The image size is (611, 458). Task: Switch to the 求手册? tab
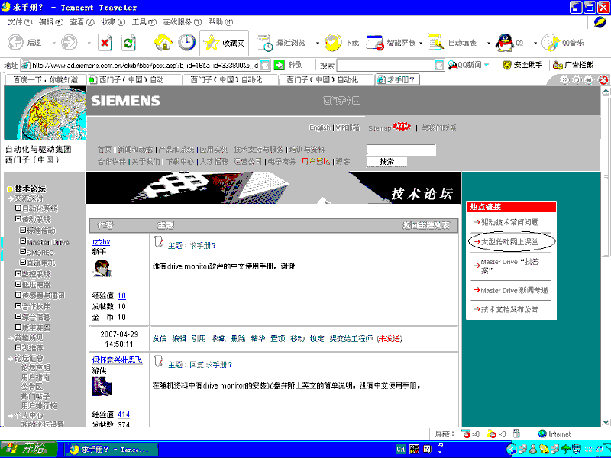point(397,80)
